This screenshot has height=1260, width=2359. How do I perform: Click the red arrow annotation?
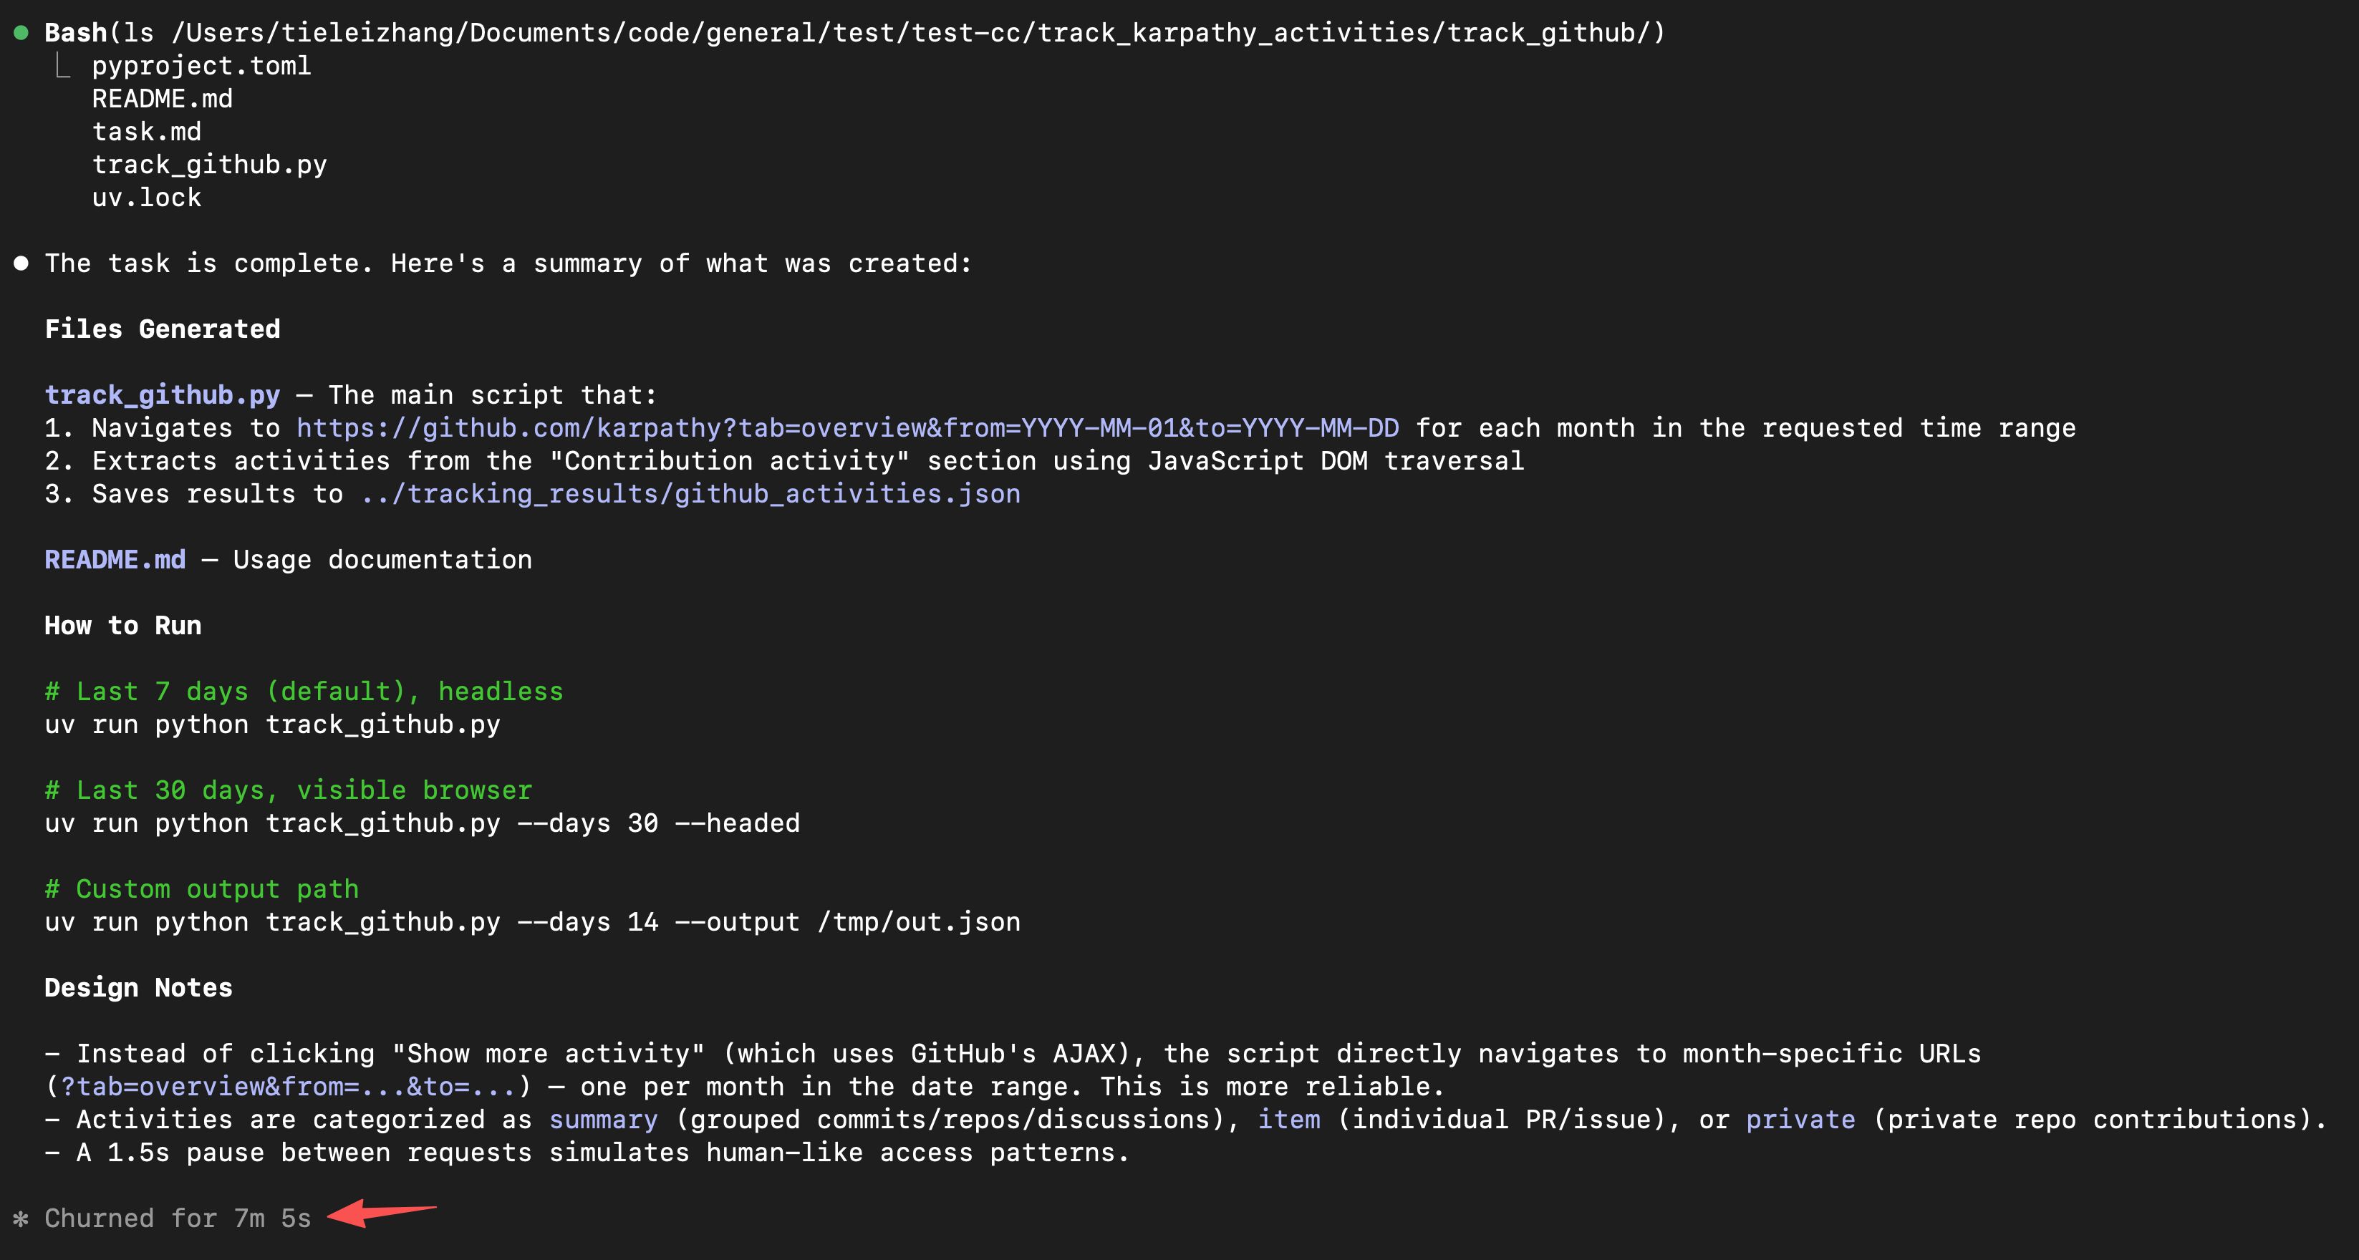click(x=382, y=1213)
